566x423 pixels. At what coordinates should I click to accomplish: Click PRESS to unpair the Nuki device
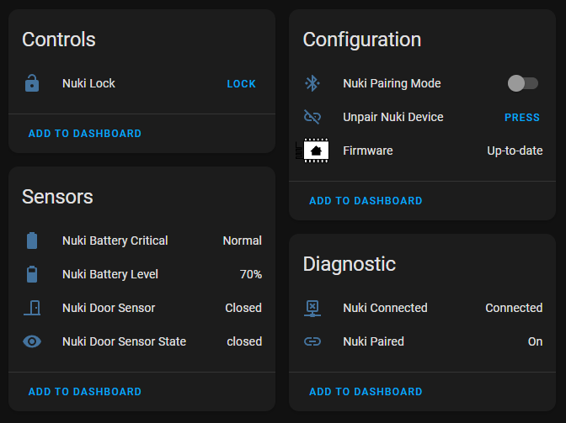[522, 118]
